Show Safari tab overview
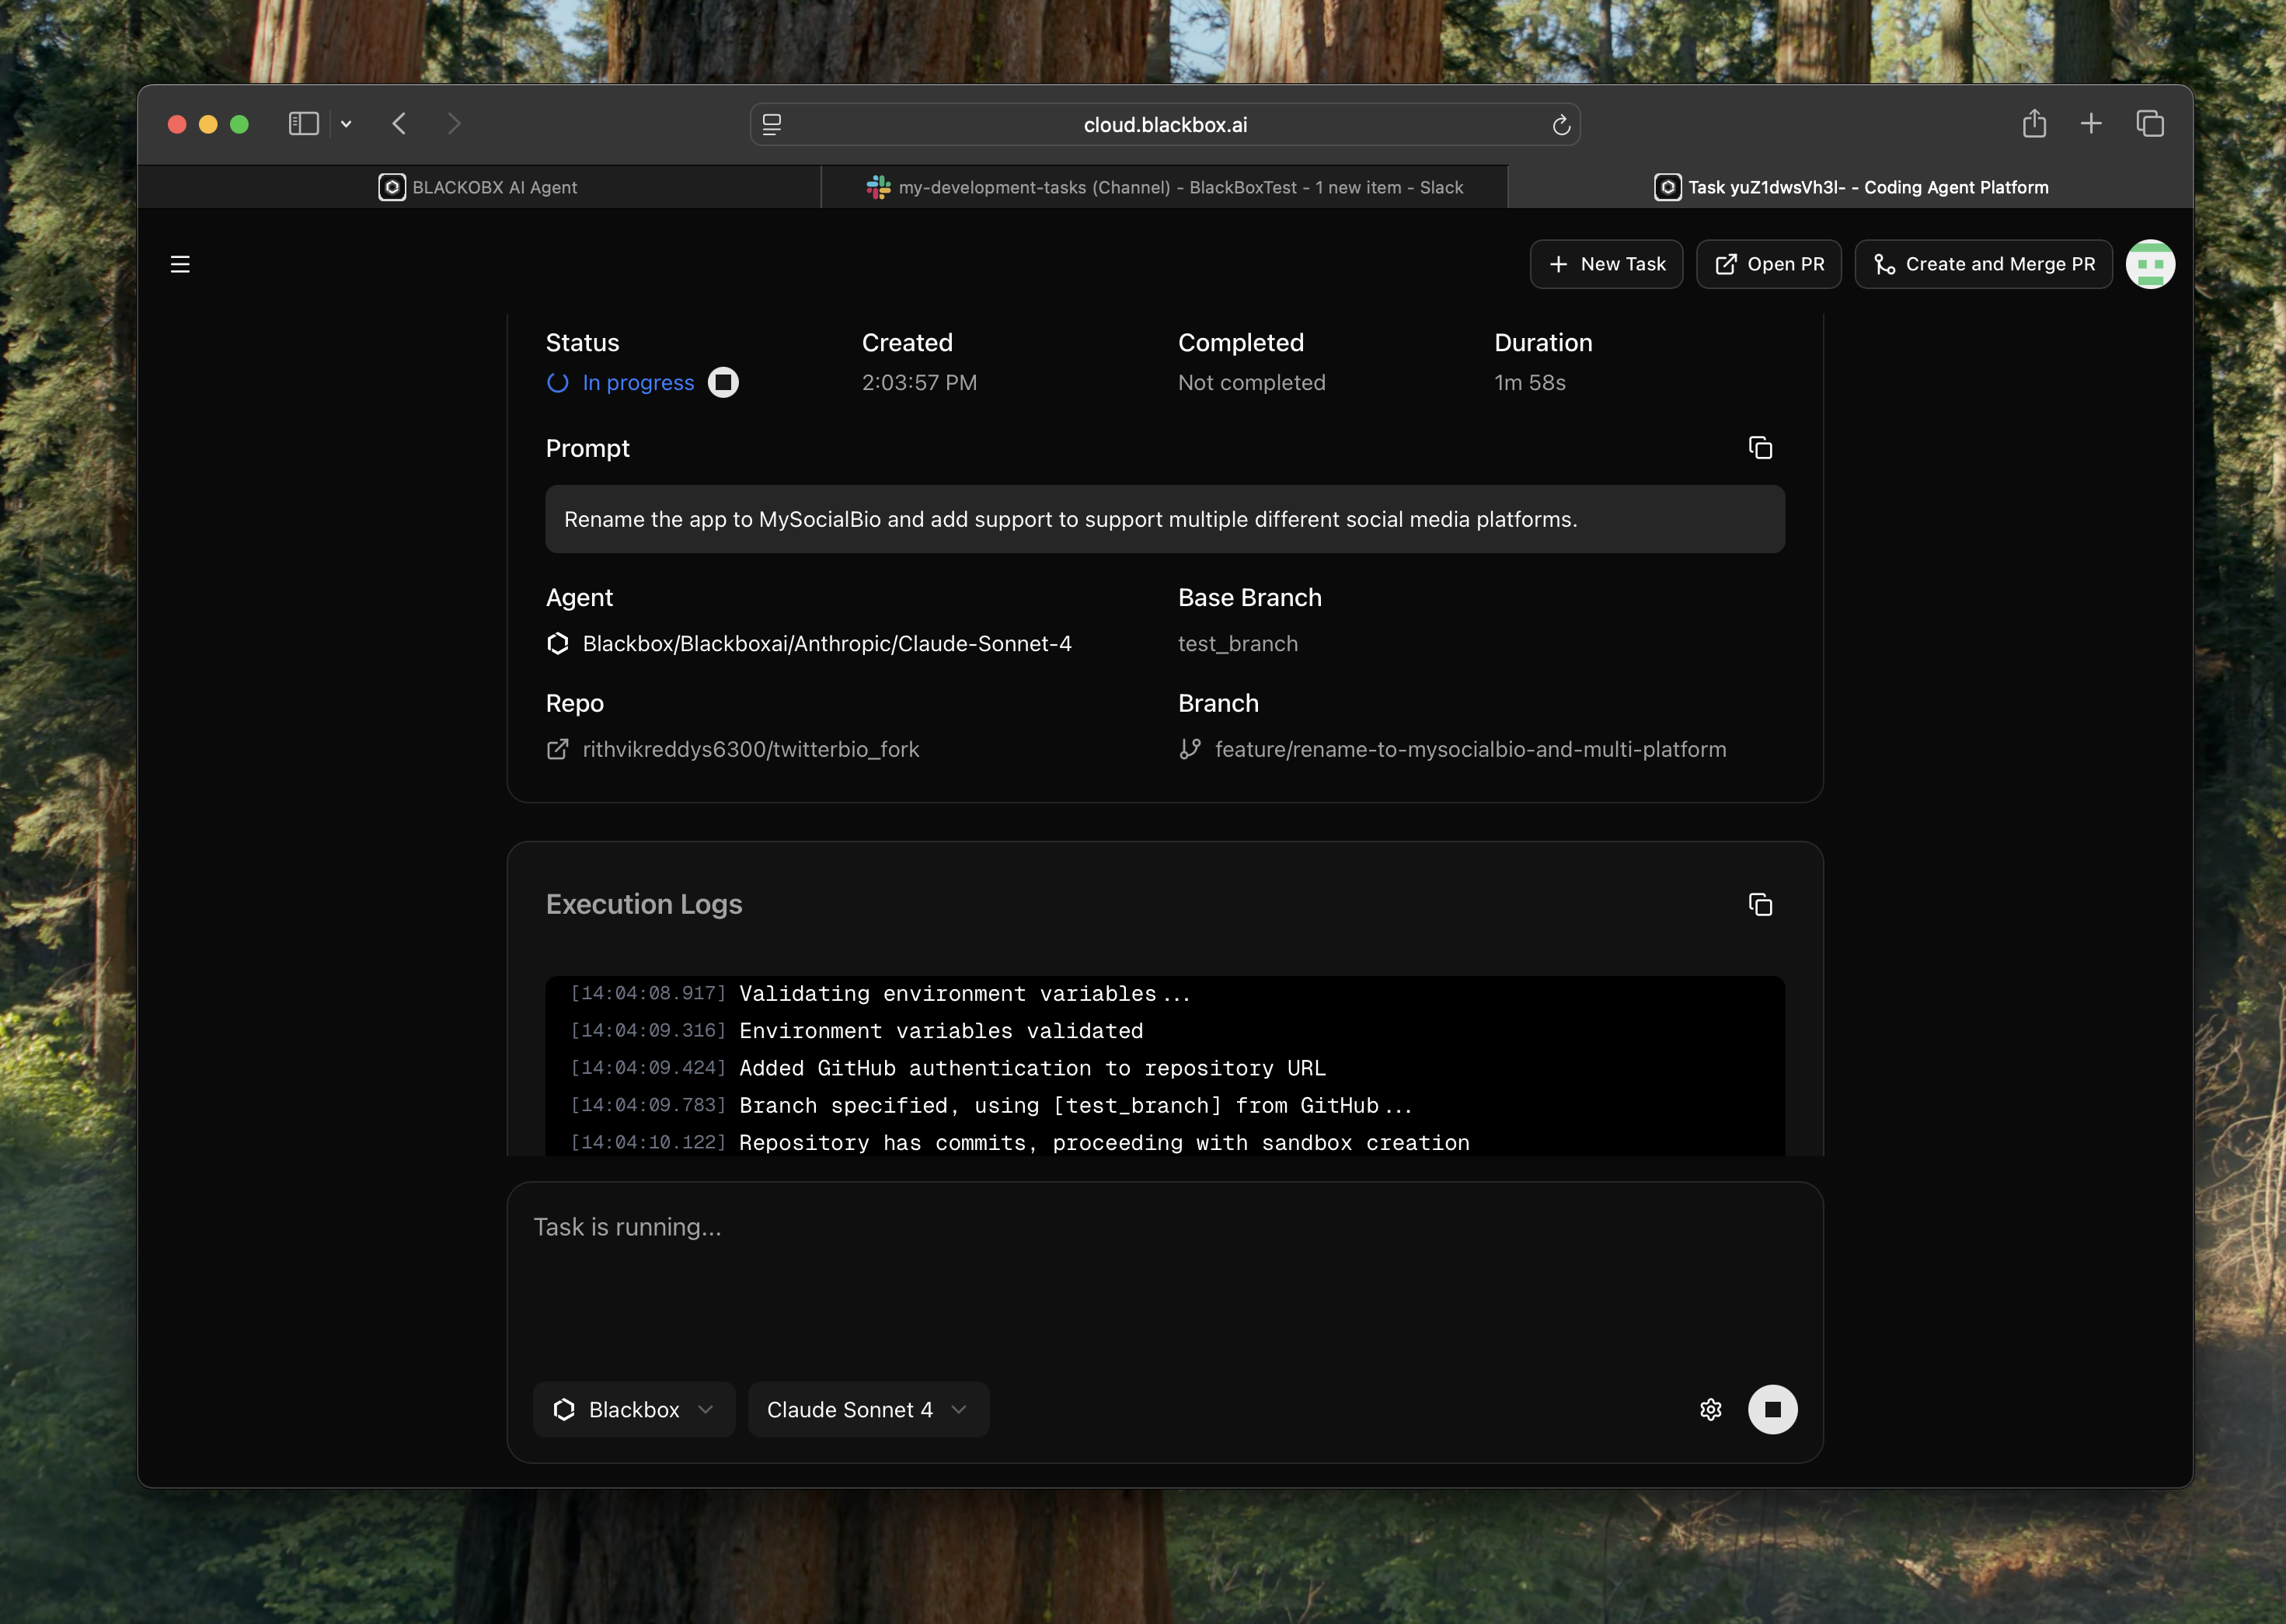 pos(2149,124)
